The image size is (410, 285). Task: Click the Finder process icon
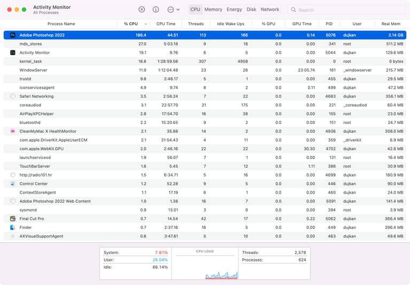(x=13, y=227)
